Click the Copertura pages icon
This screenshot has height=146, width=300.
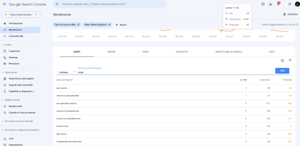pos(5,51)
